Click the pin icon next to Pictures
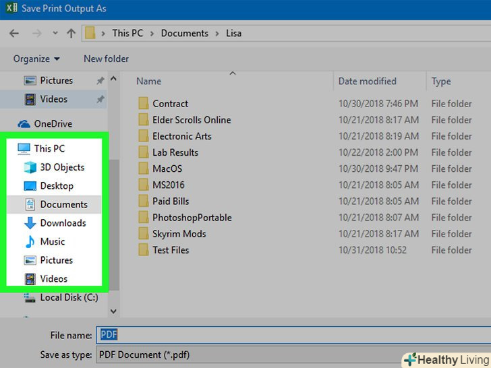 (x=100, y=81)
